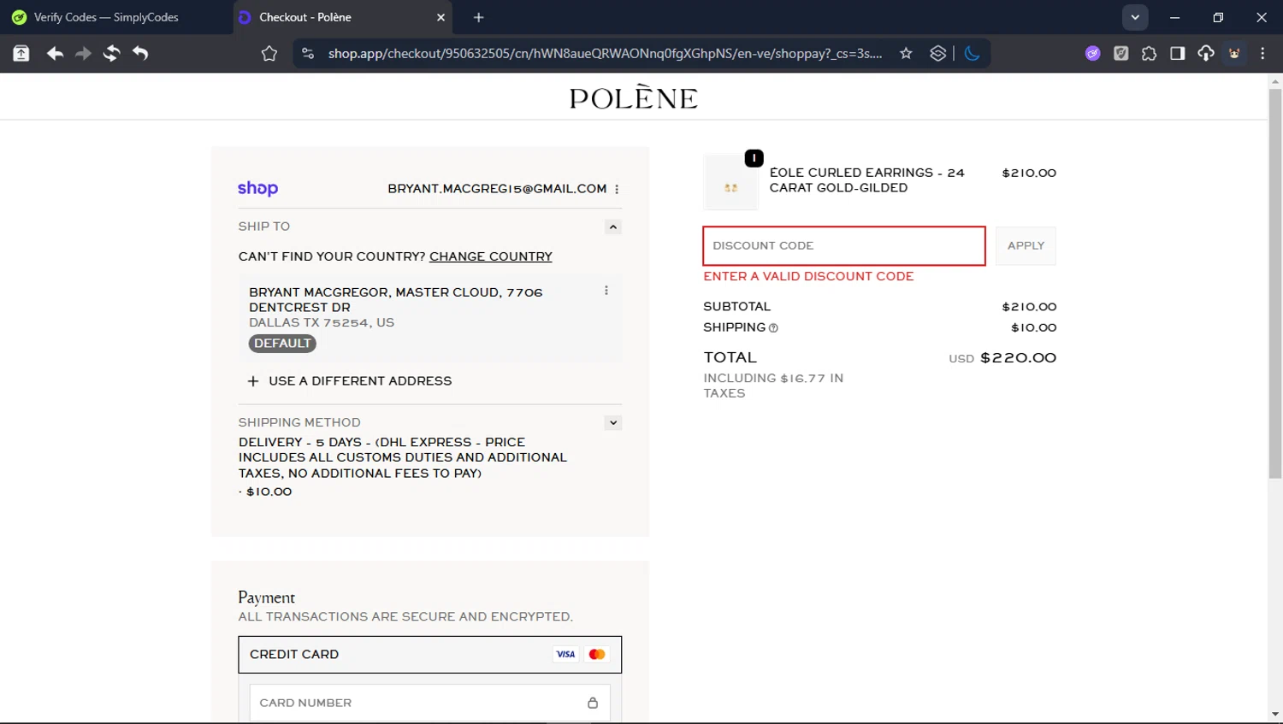Go forward to next page
Image resolution: width=1283 pixels, height=724 pixels.
(x=83, y=53)
